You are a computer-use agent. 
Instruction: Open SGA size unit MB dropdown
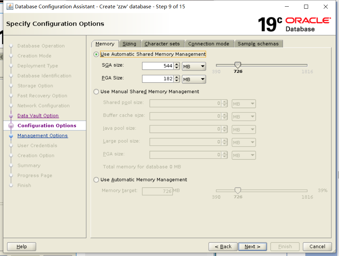coord(194,66)
